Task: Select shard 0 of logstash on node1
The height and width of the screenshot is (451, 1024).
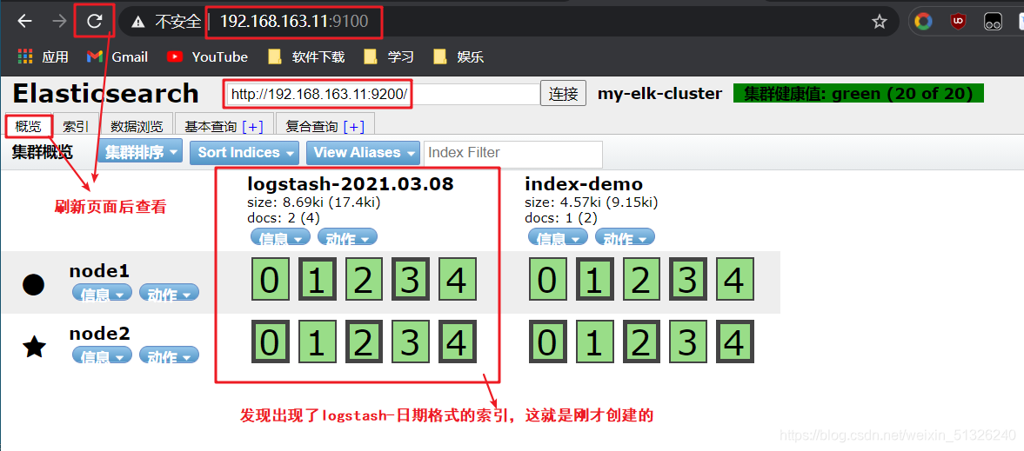Action: click(271, 279)
